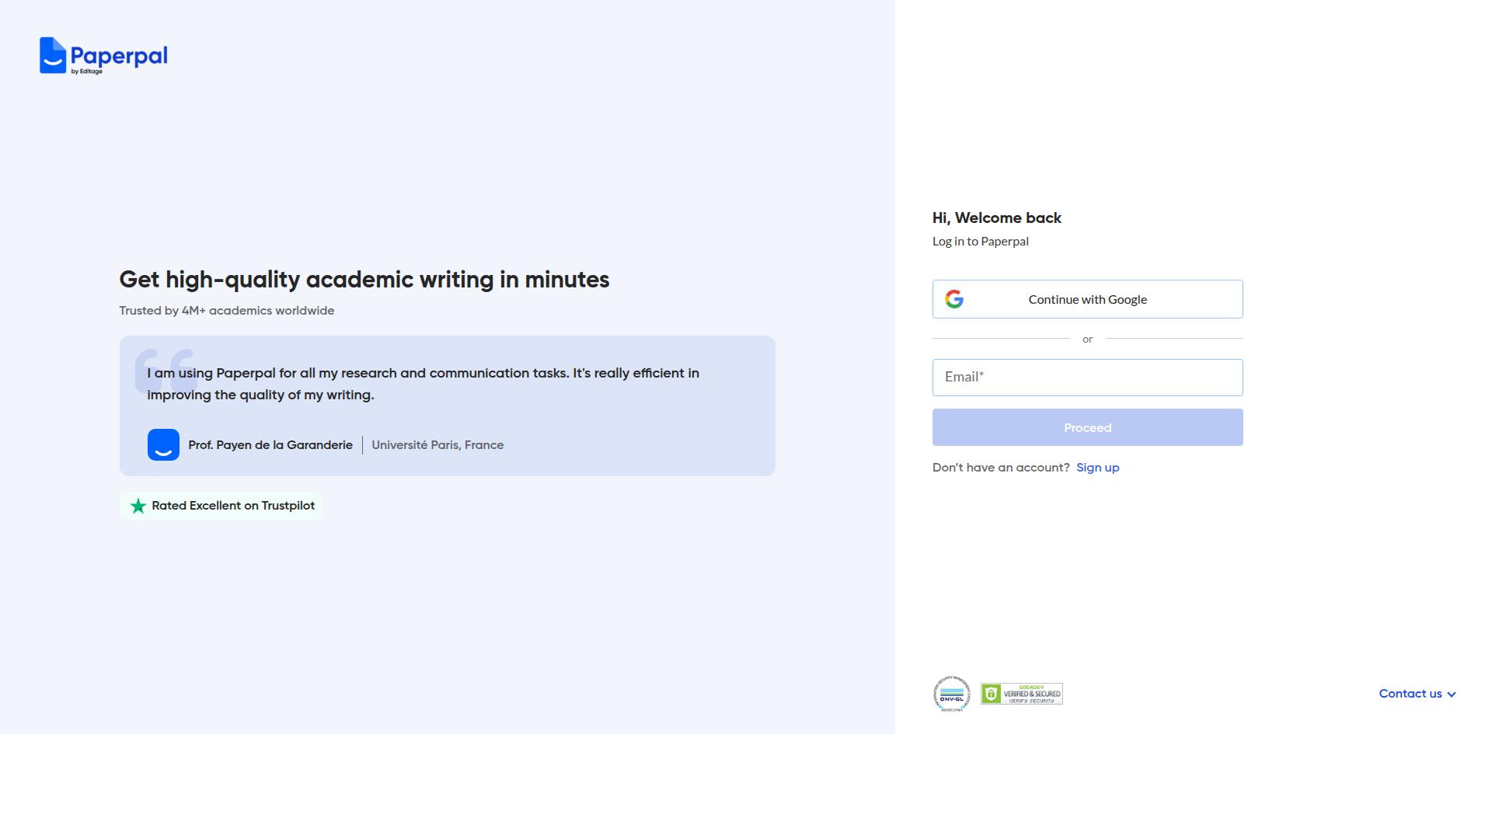
Task: Open the DNV-GL certification badge
Action: (952, 694)
